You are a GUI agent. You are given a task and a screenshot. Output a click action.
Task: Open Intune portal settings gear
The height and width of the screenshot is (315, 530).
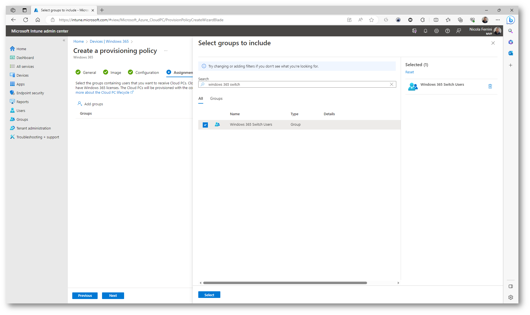437,31
